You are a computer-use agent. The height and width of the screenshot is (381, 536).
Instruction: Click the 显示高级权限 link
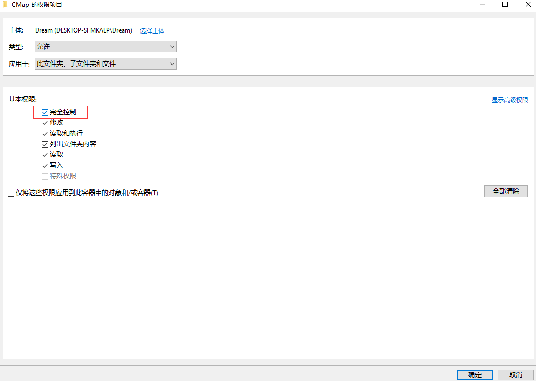coord(510,100)
